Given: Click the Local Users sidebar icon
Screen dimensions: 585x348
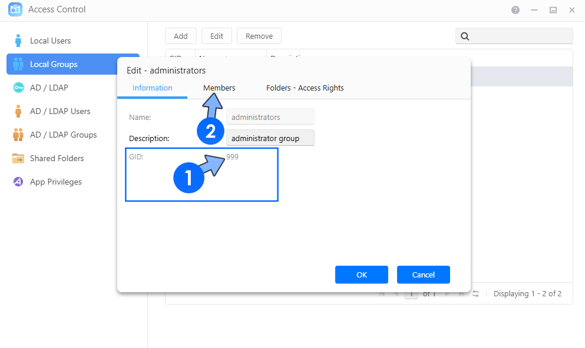Looking at the screenshot, I should click(18, 41).
